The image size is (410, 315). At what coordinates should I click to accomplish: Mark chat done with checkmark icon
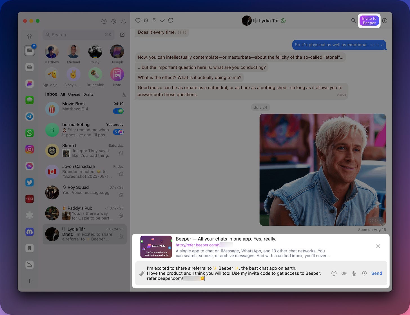pos(162,21)
